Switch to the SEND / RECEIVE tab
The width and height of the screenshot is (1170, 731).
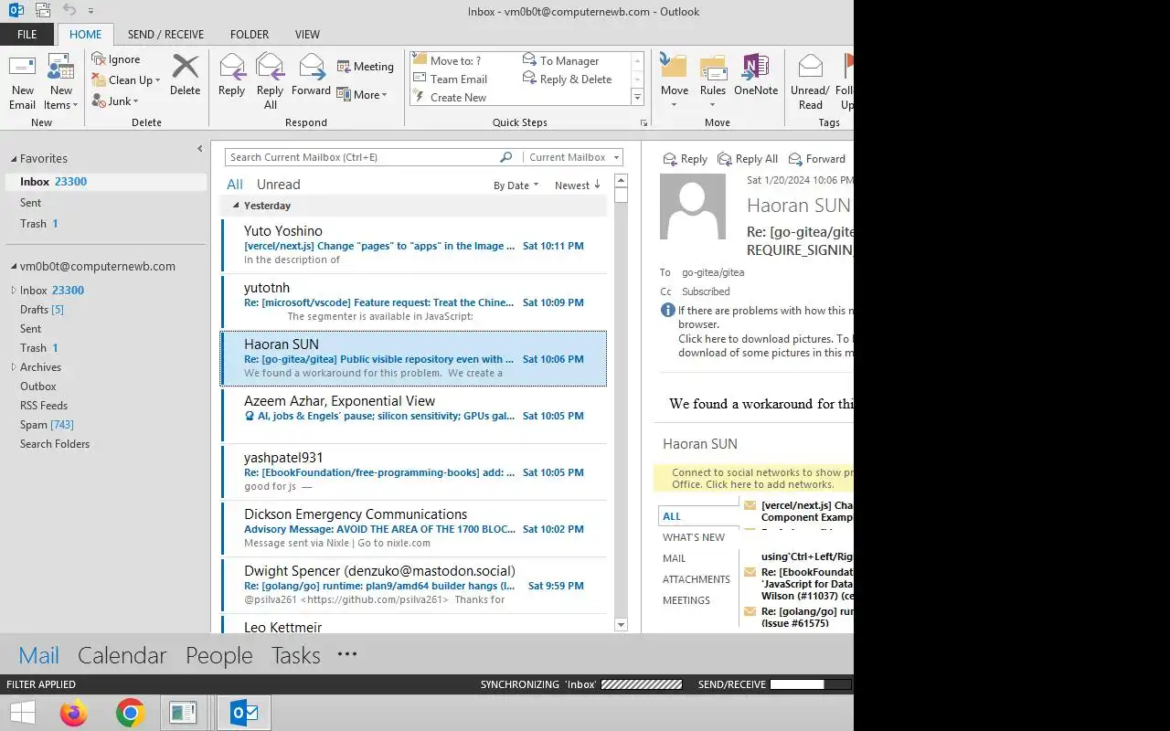(x=165, y=35)
